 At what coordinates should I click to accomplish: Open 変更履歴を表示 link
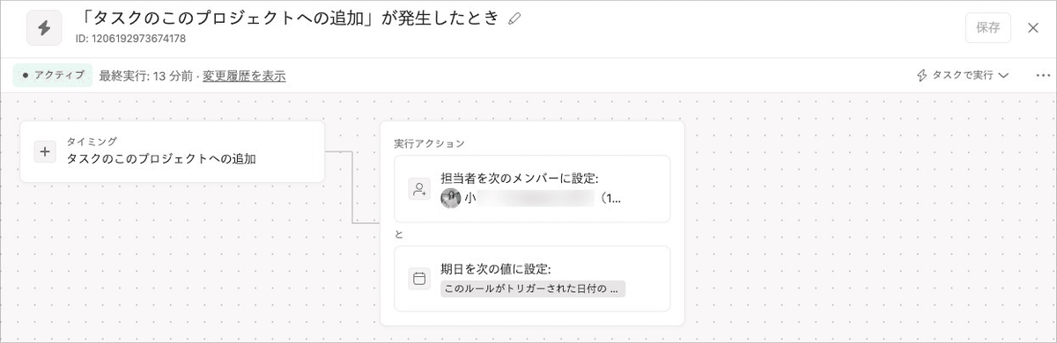point(244,76)
